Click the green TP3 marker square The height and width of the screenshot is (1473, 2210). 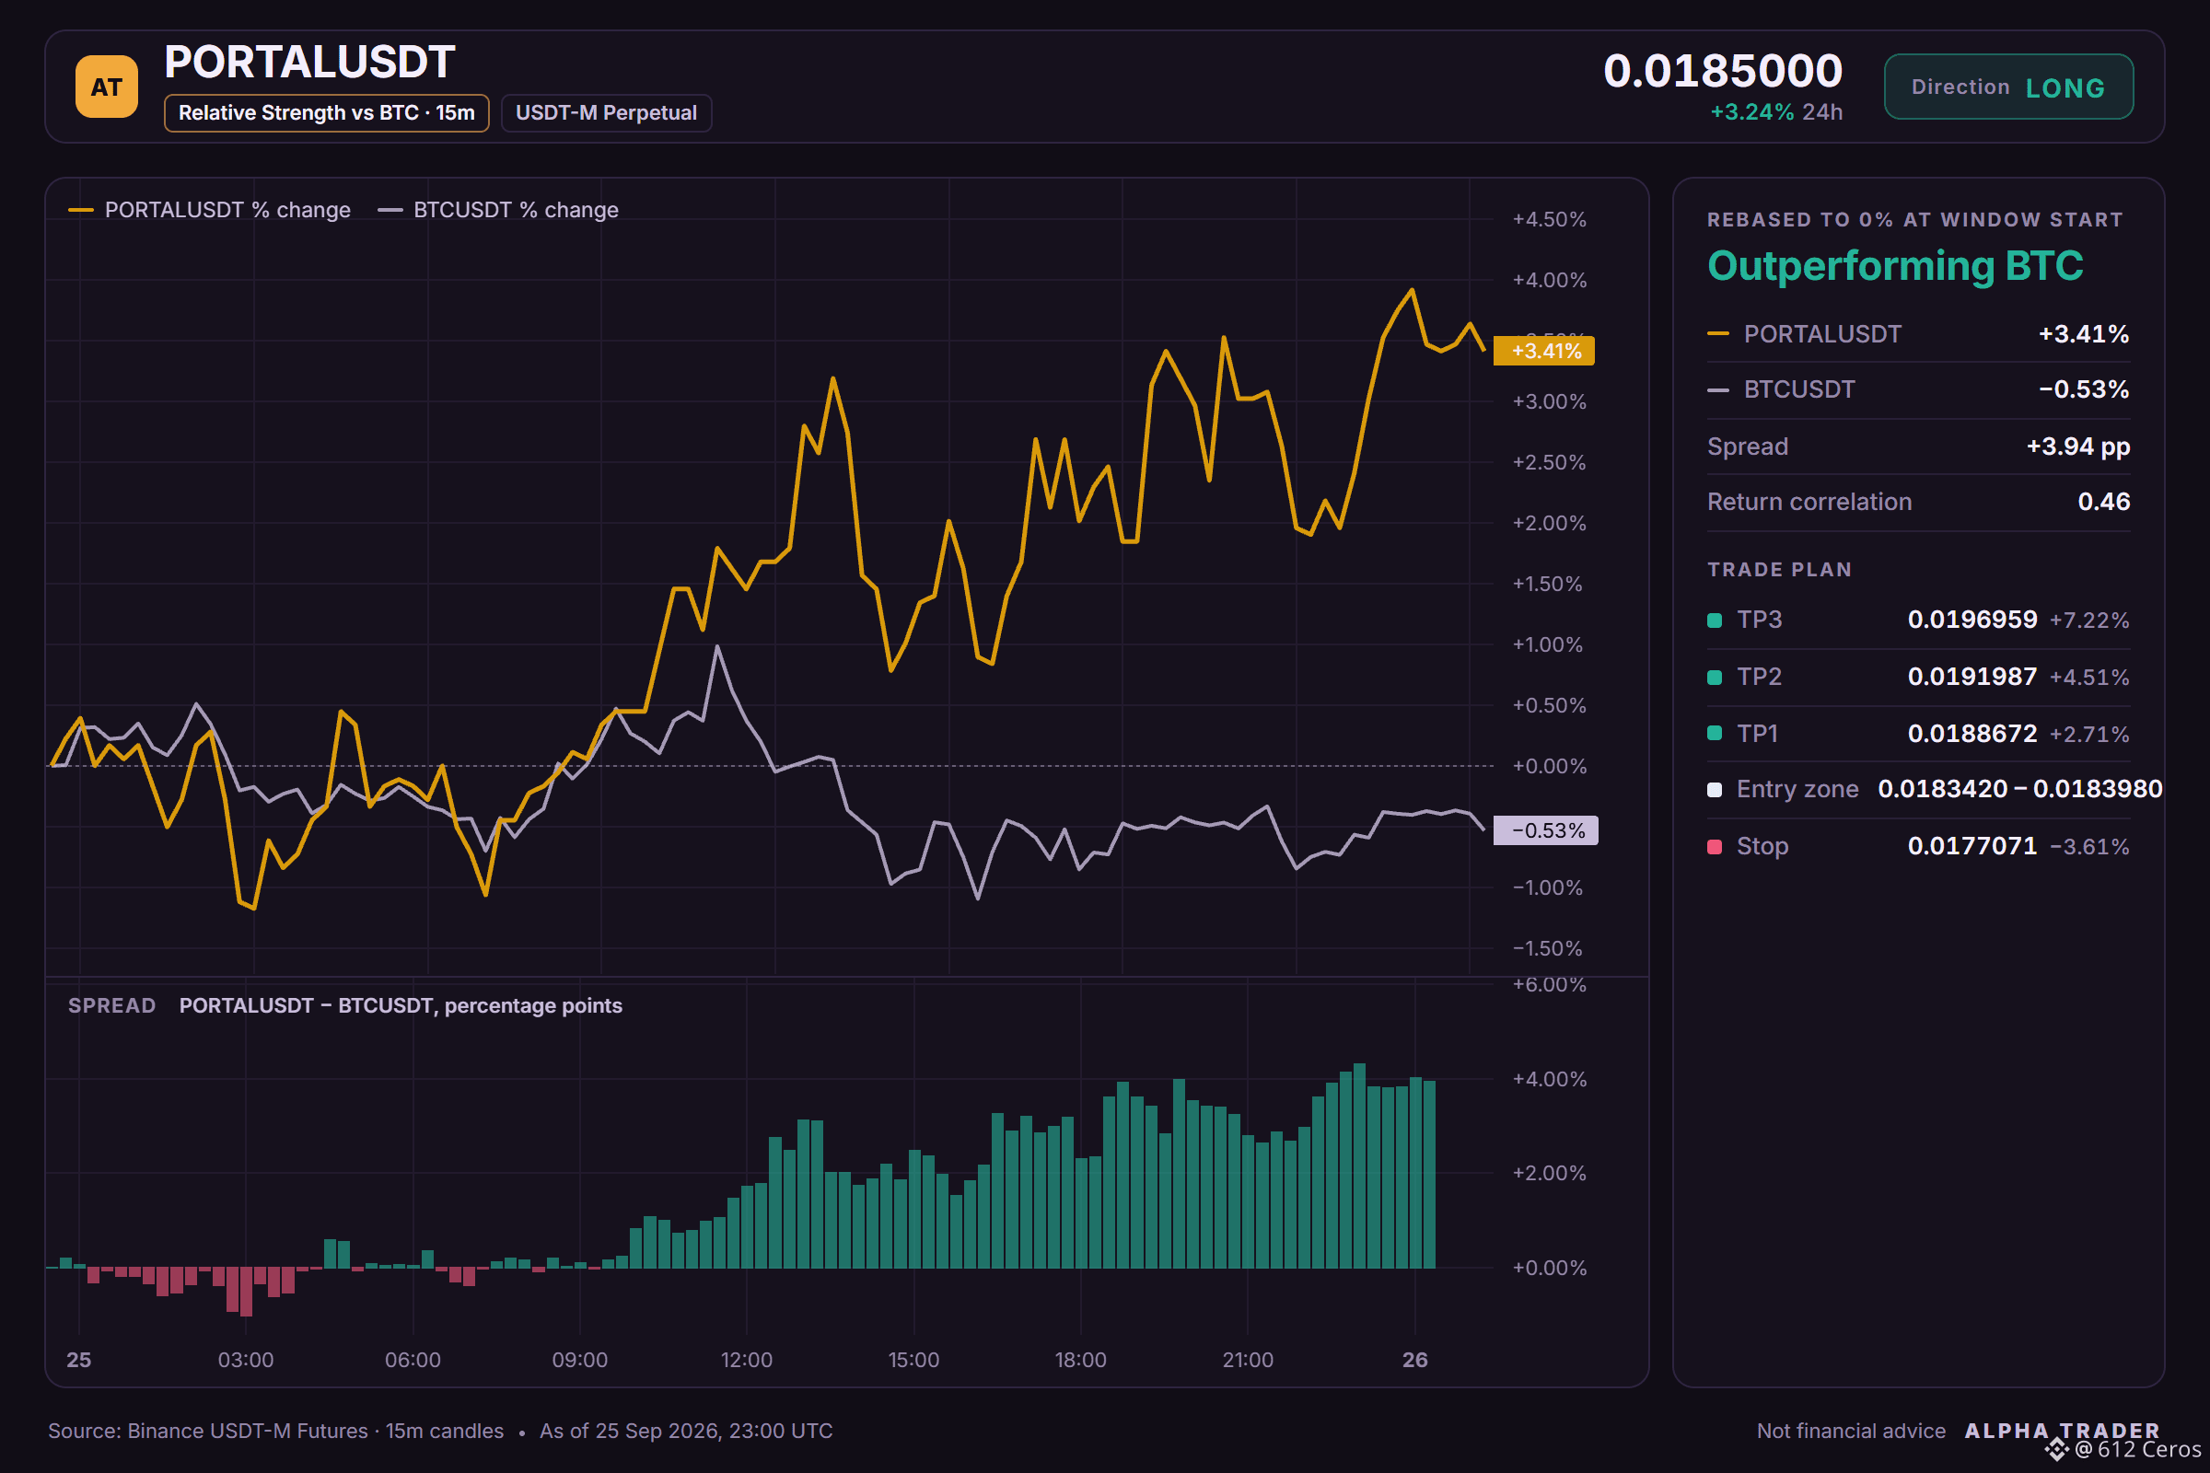click(x=1714, y=620)
